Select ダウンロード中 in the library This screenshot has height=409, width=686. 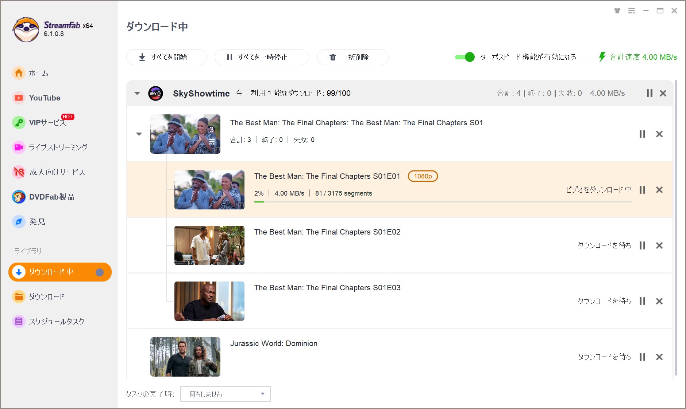(60, 272)
